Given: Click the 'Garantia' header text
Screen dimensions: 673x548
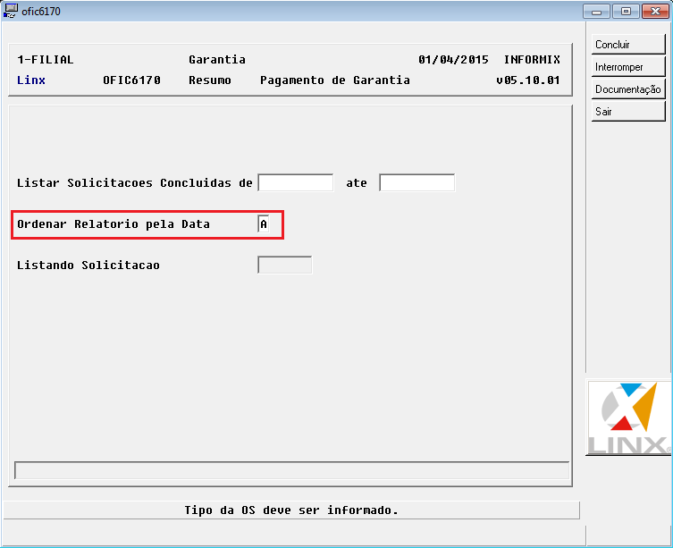Looking at the screenshot, I should click(217, 60).
